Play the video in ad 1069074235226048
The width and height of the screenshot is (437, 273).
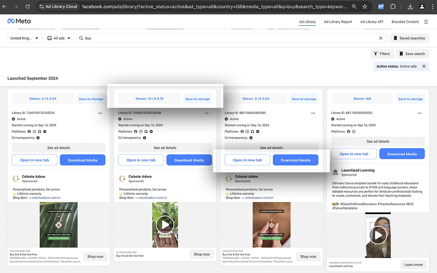click(x=165, y=225)
